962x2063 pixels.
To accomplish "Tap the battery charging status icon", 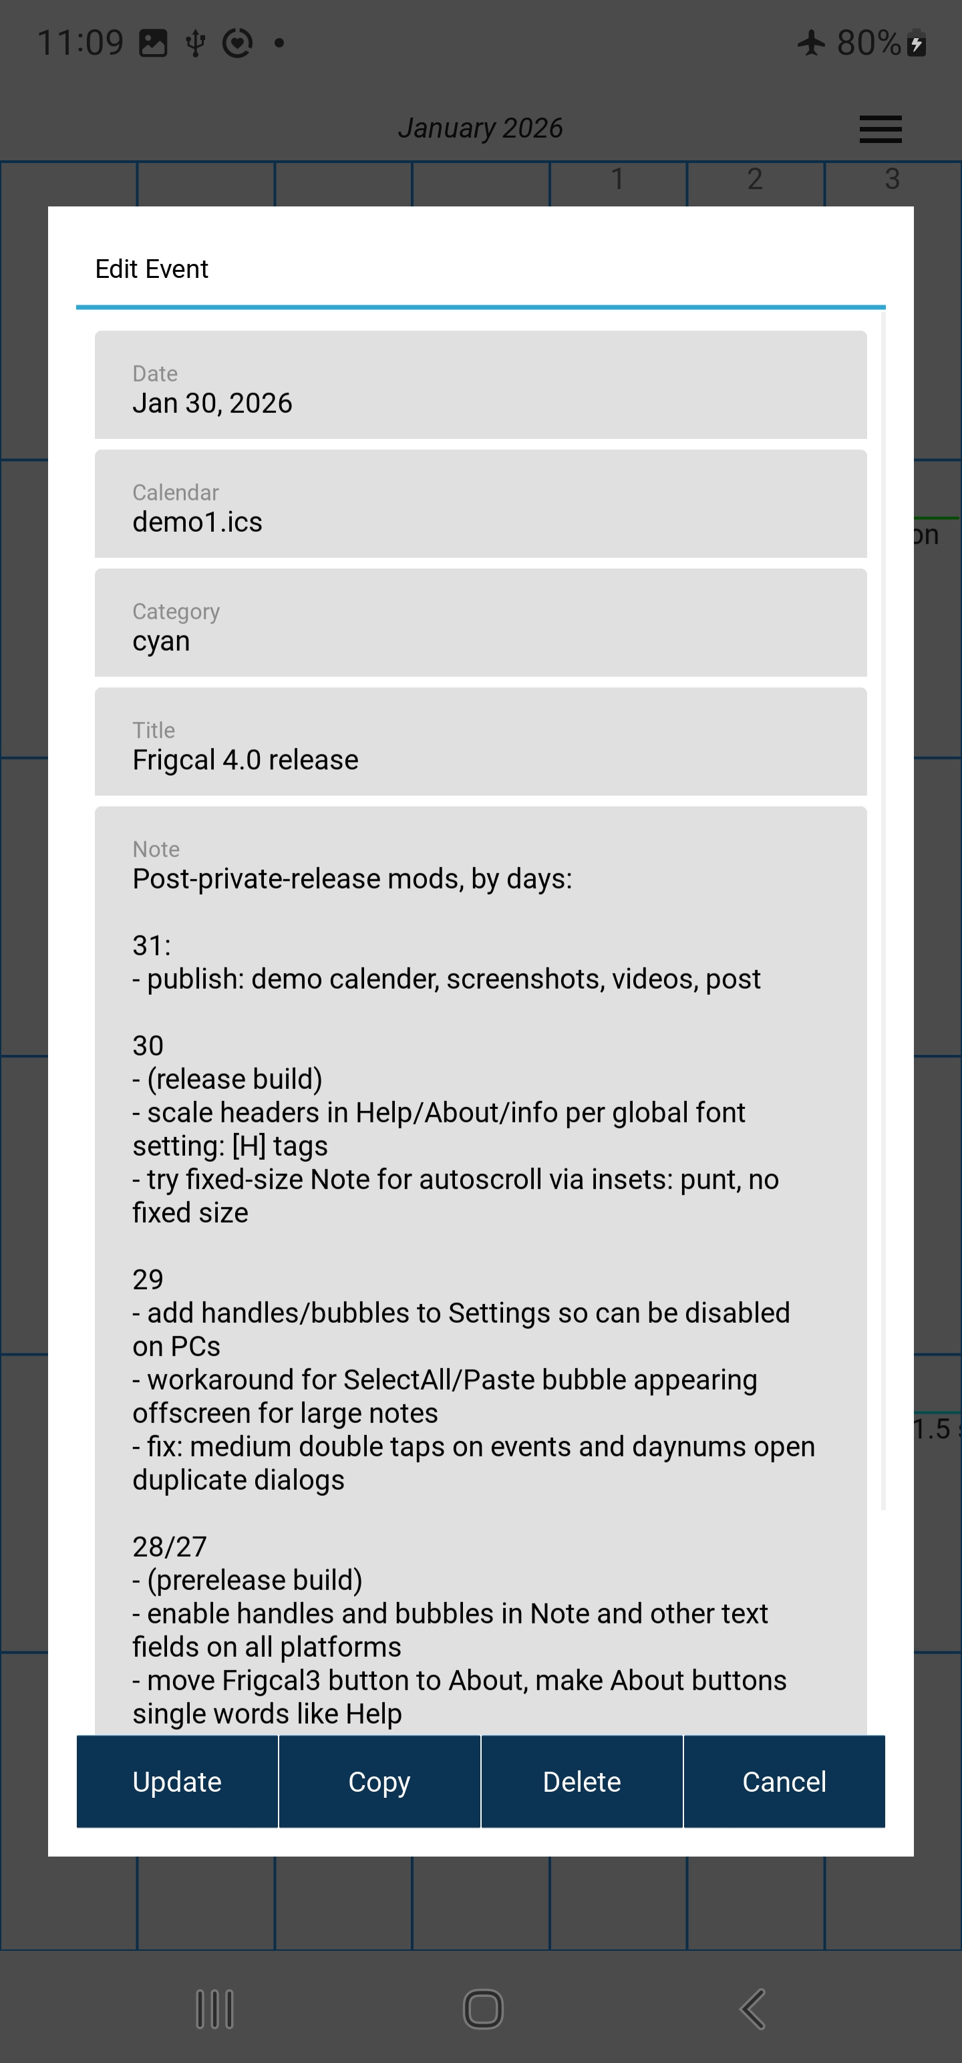I will [x=917, y=43].
